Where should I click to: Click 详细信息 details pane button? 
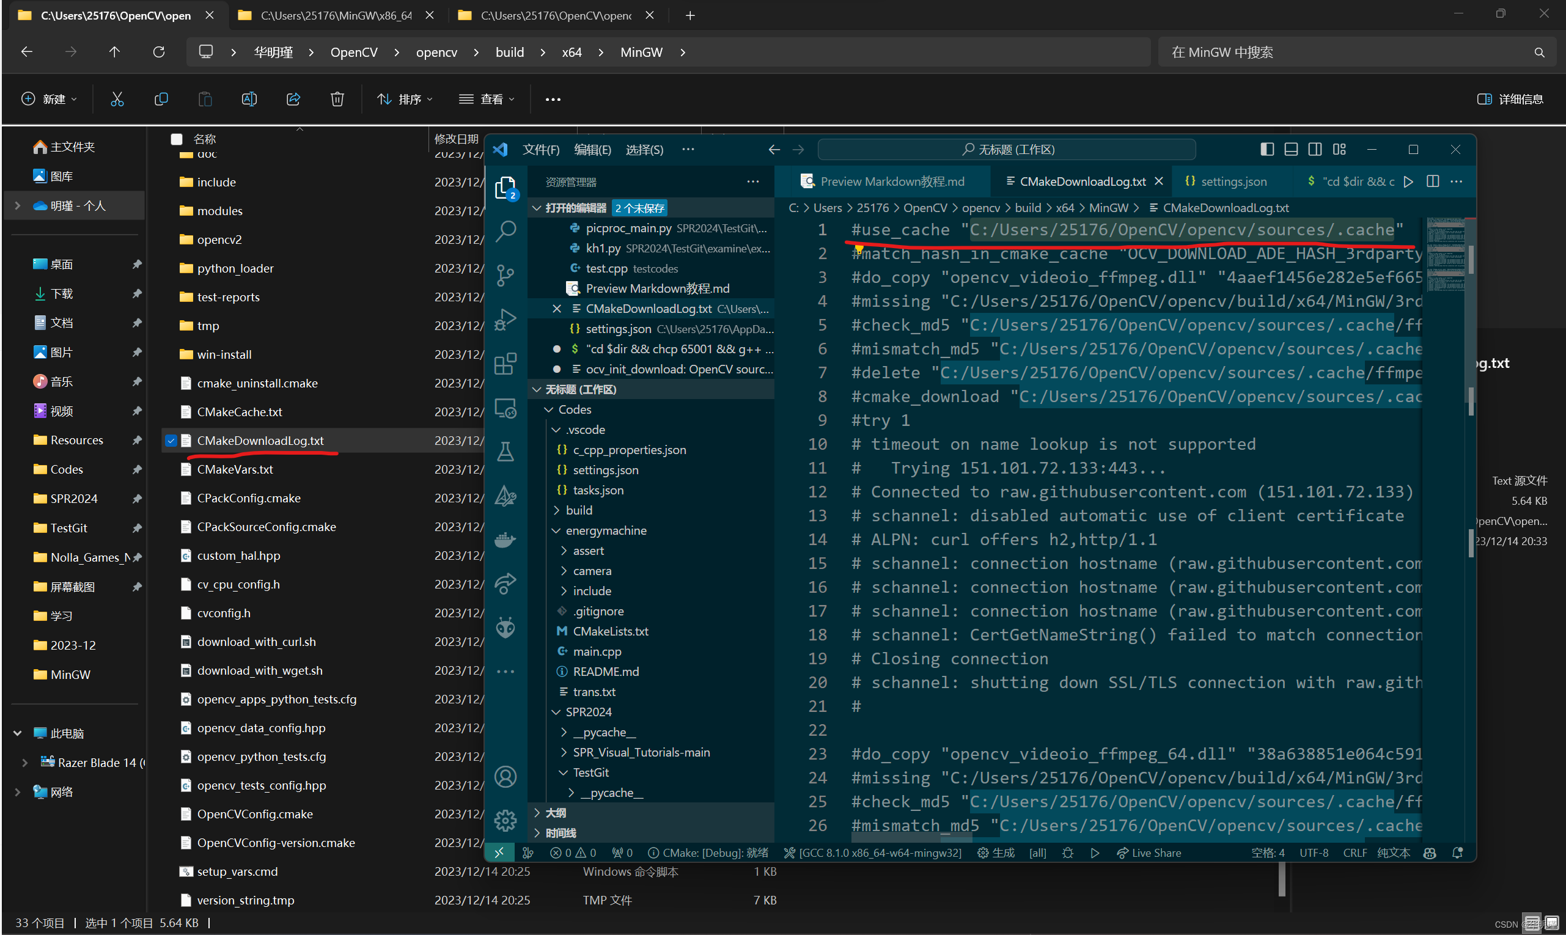[x=1510, y=99]
